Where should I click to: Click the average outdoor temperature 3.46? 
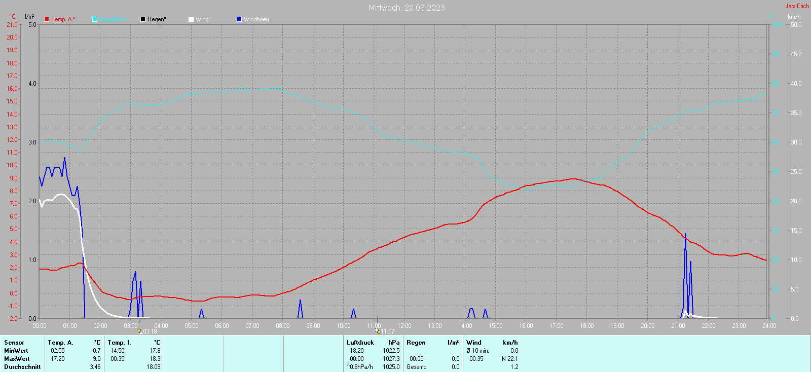95,367
